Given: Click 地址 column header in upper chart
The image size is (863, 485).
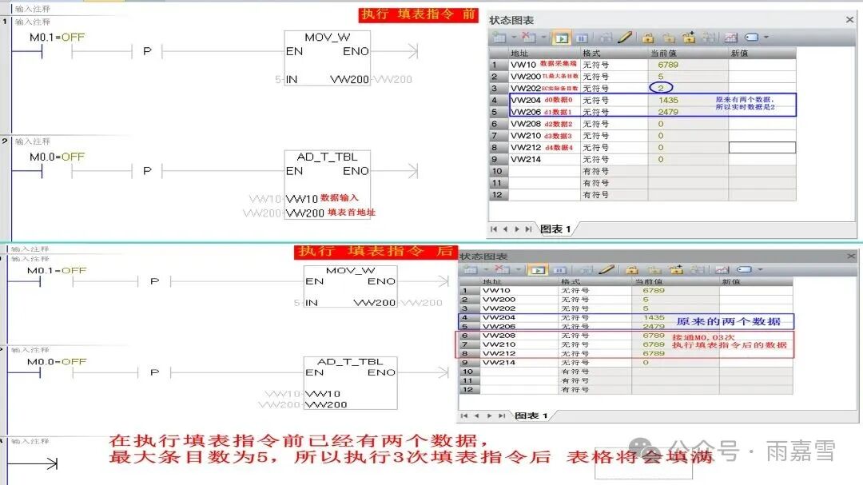Looking at the screenshot, I should pos(544,54).
